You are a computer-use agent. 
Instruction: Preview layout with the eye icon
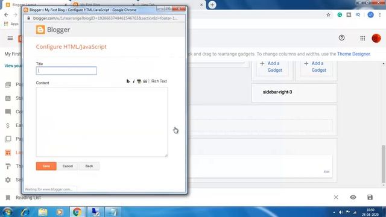pos(353,197)
